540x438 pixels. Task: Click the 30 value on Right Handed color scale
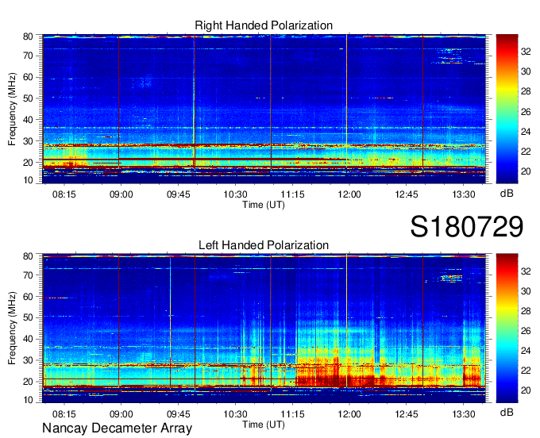526,71
